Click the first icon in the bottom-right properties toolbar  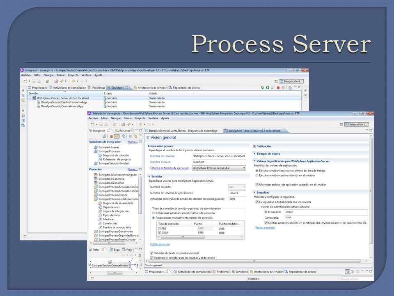pyautogui.click(x=348, y=272)
